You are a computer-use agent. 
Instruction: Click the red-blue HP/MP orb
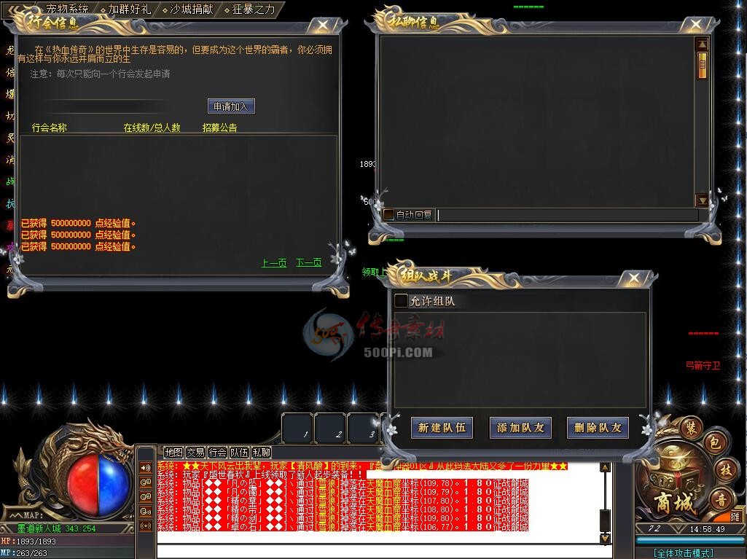click(98, 485)
